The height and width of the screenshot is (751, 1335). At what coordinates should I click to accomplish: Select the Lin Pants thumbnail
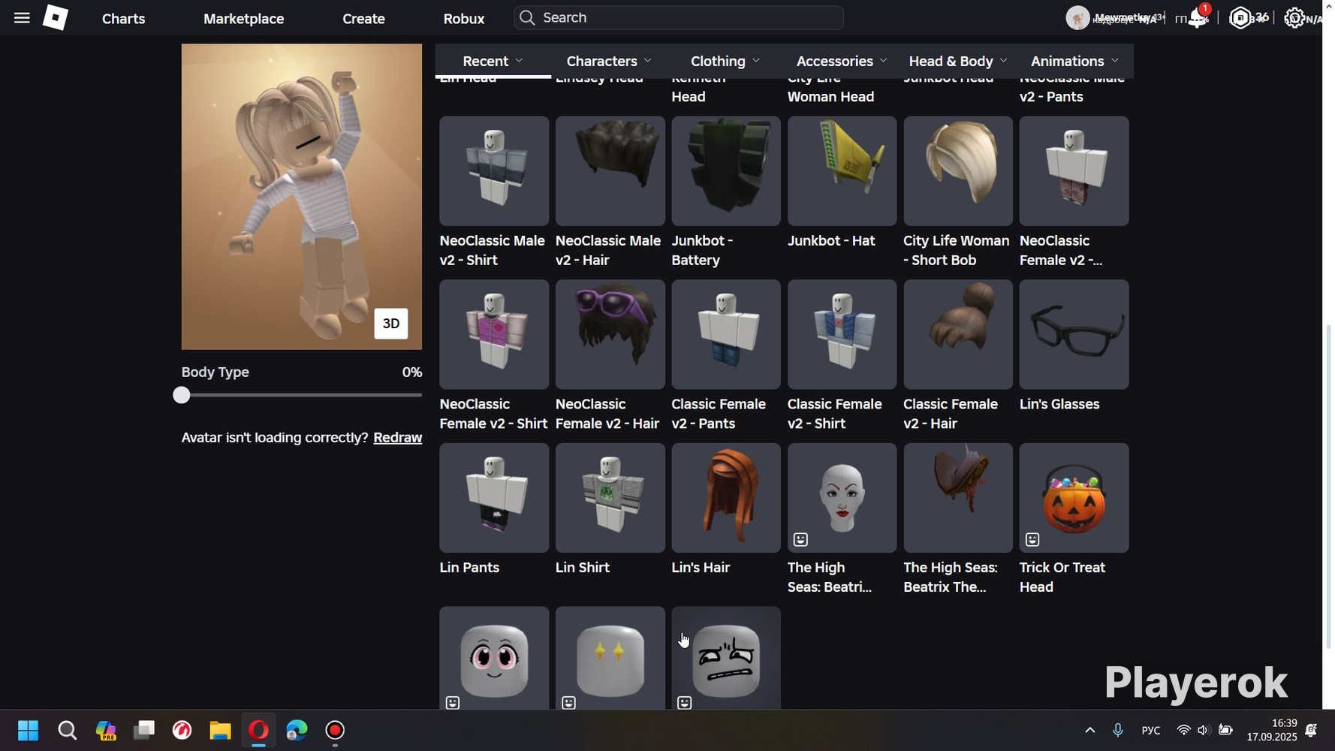coord(494,498)
